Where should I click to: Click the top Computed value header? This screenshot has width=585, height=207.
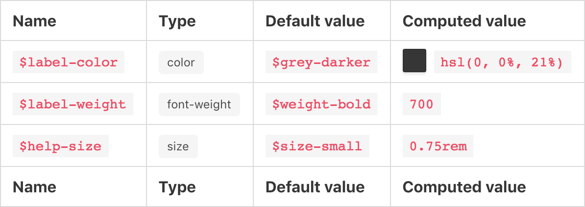click(464, 21)
